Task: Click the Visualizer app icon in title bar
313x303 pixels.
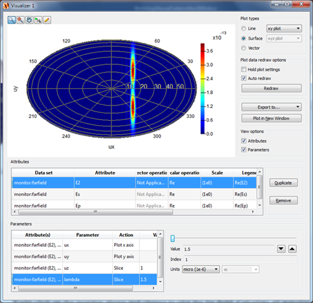Action: click(6, 6)
